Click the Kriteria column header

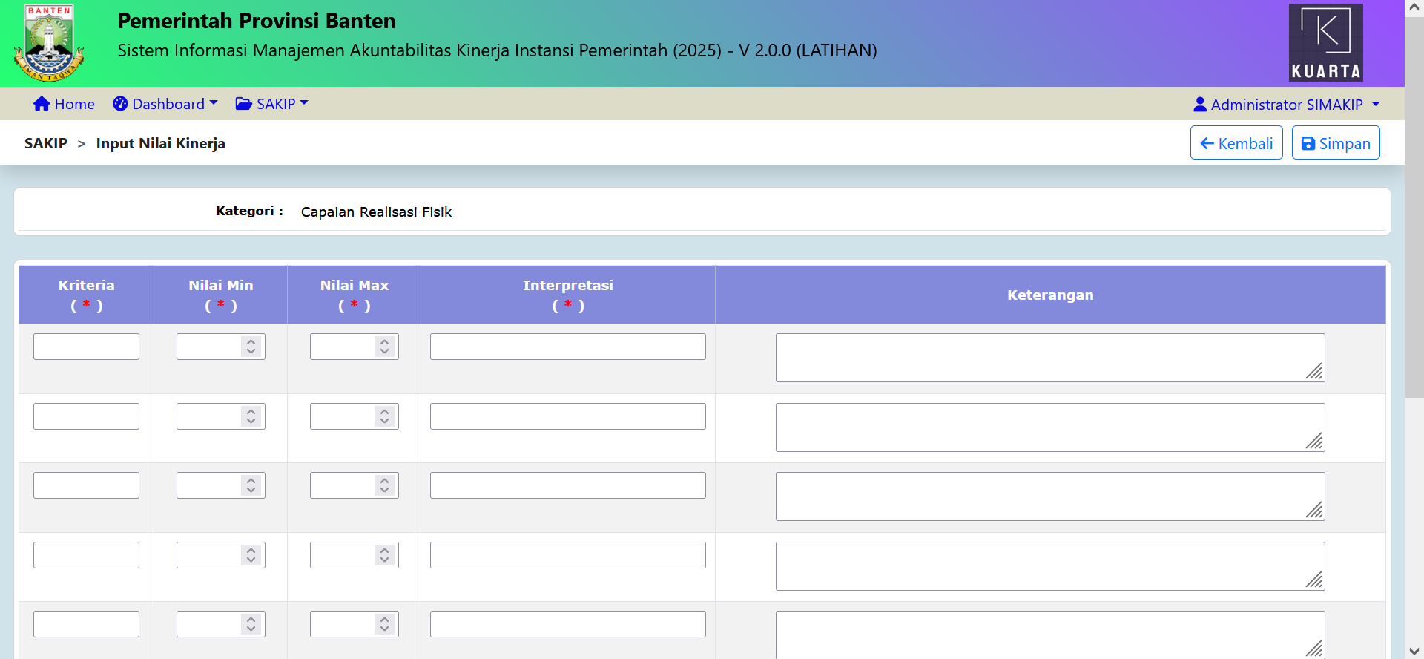(x=86, y=295)
